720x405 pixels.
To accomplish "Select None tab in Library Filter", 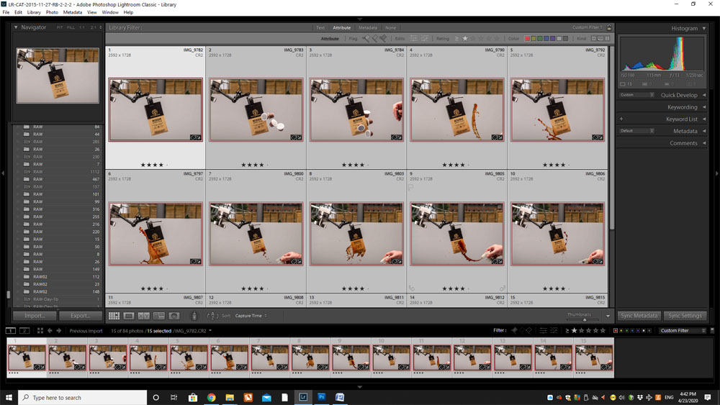I will 391,27.
